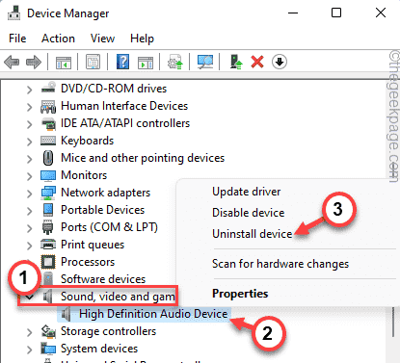Click the Update device driver toolbar icon

click(x=175, y=62)
